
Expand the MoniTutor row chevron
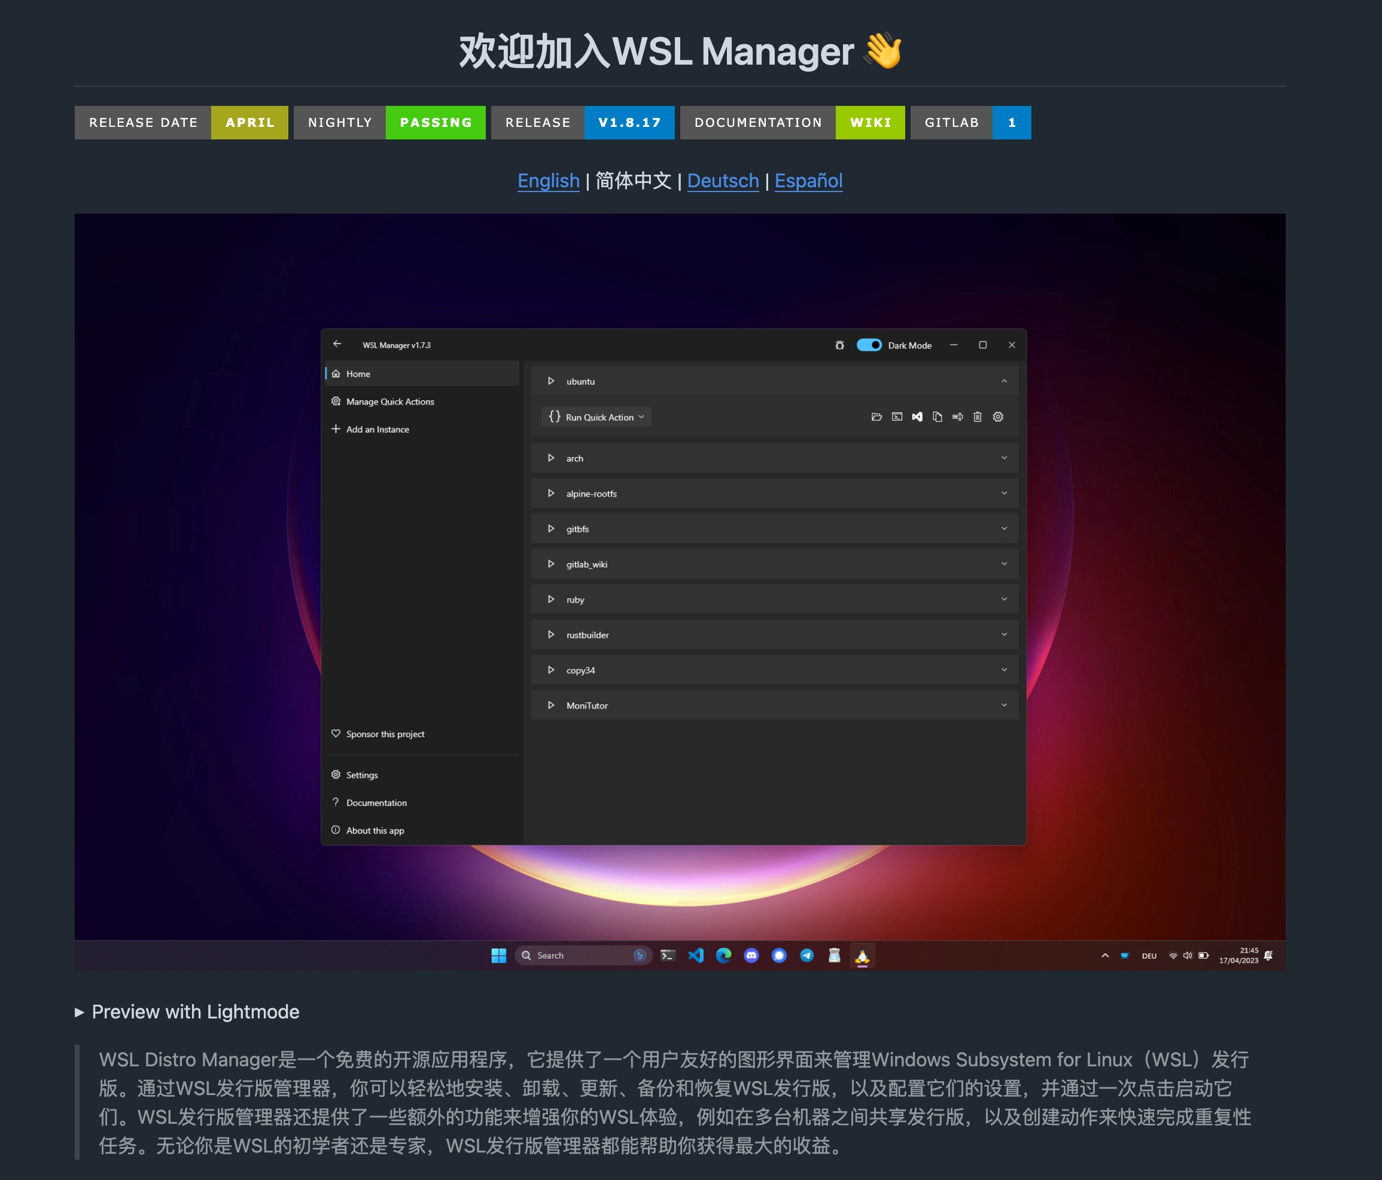tap(1004, 705)
